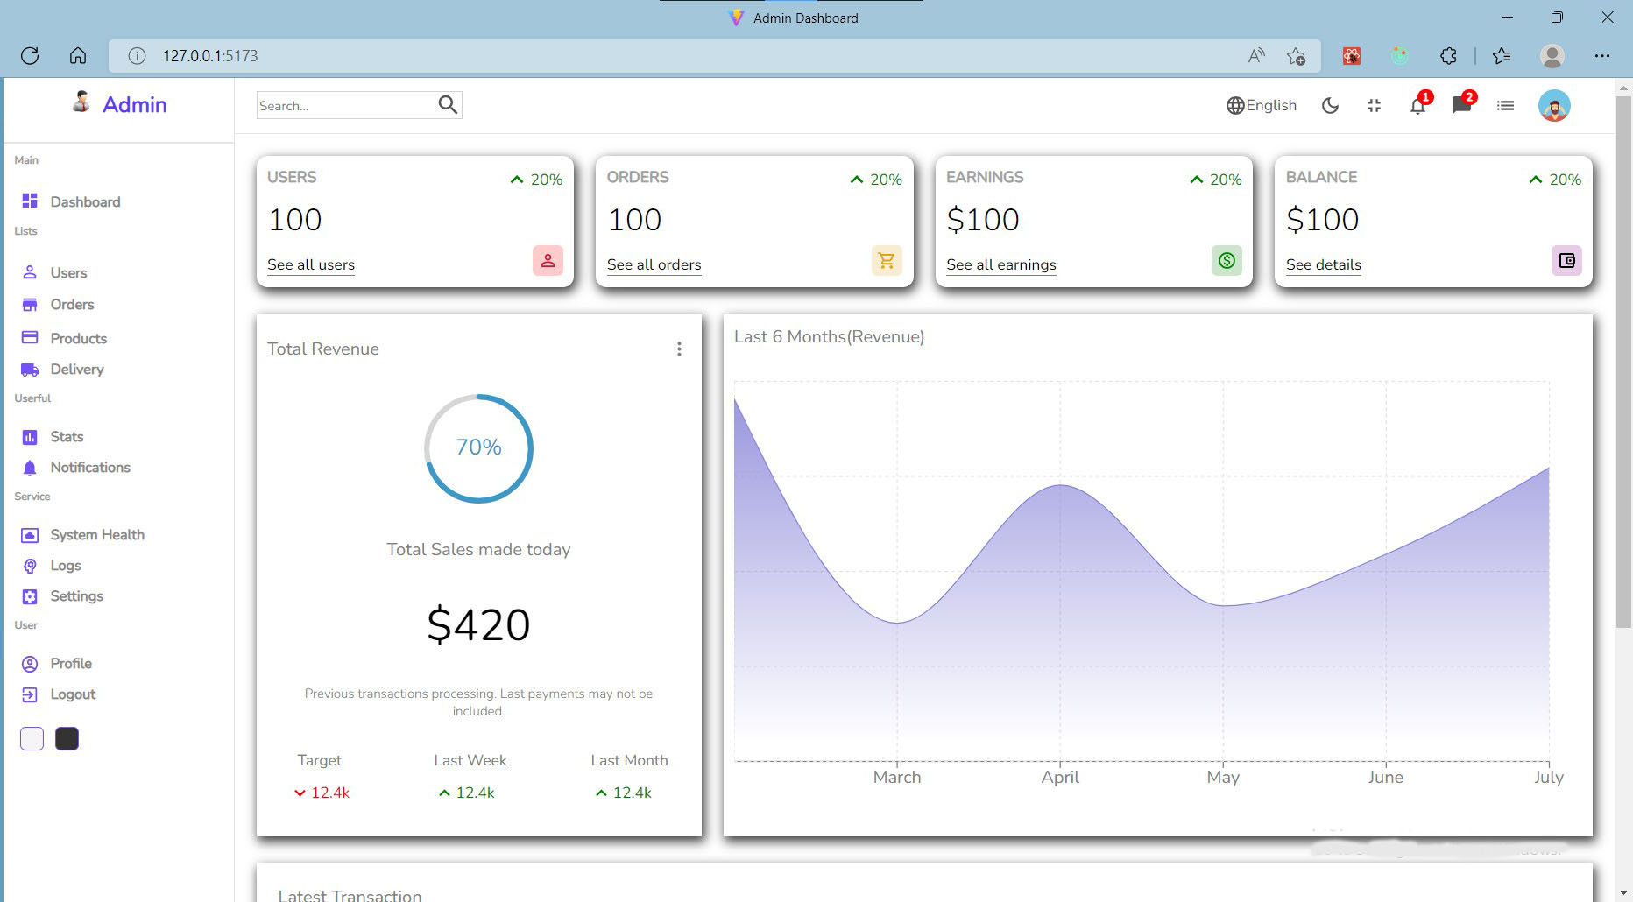Viewport: 1633px width, 902px height.
Task: Open See all orders link
Action: click(654, 264)
